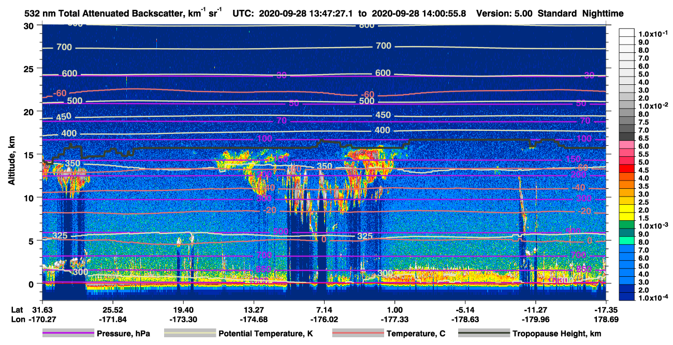Click the latitude value '-17.35'
Viewport: 673px width, 345px height.
tap(606, 310)
